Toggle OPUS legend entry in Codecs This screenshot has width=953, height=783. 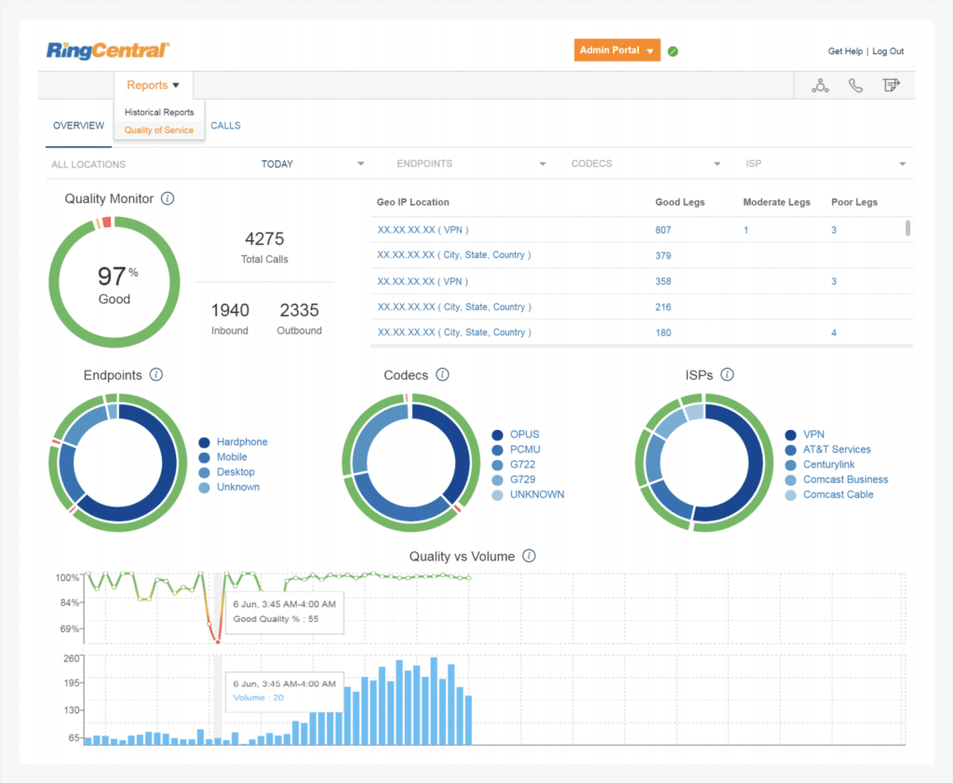click(524, 435)
